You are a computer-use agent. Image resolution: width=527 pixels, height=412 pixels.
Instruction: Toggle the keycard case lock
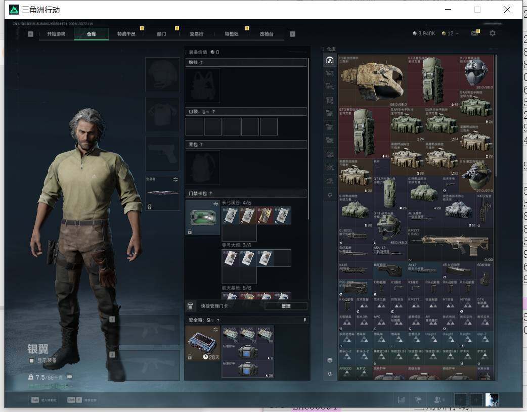(x=190, y=232)
